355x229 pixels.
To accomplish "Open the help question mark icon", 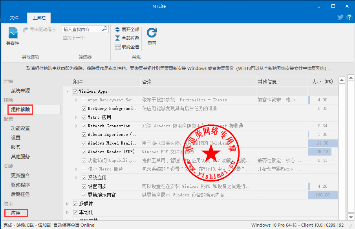I will tap(349, 17).
